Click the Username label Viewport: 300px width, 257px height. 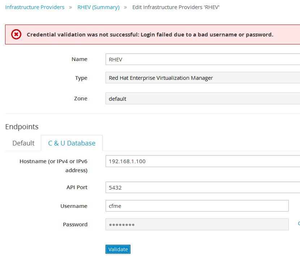(x=74, y=206)
